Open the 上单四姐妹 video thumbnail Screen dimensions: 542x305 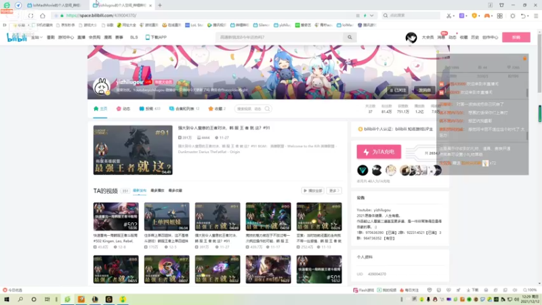tap(167, 216)
